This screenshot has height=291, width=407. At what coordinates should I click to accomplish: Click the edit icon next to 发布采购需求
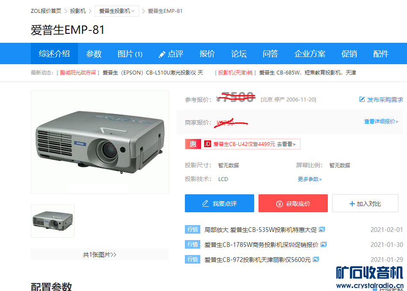(x=362, y=99)
